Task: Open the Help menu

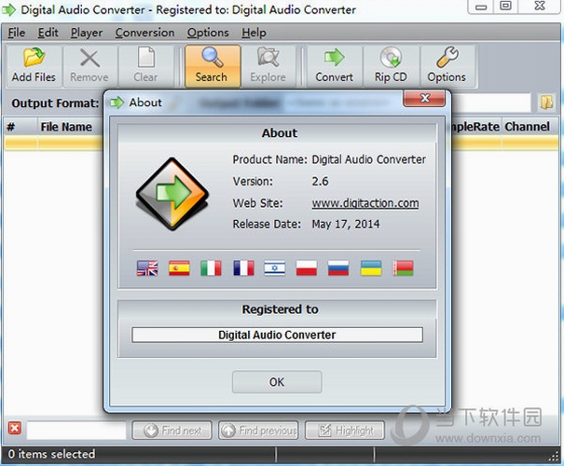Action: coord(254,33)
